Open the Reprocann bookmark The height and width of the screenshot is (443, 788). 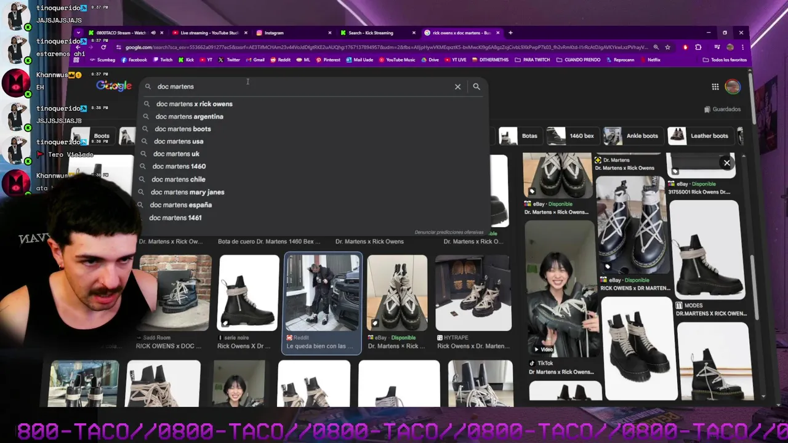coord(620,60)
